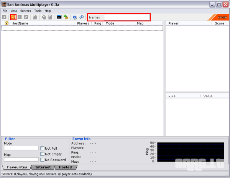Click the 'Ping:' label in Server Info
This screenshot has height=178, width=230.
click(x=75, y=152)
